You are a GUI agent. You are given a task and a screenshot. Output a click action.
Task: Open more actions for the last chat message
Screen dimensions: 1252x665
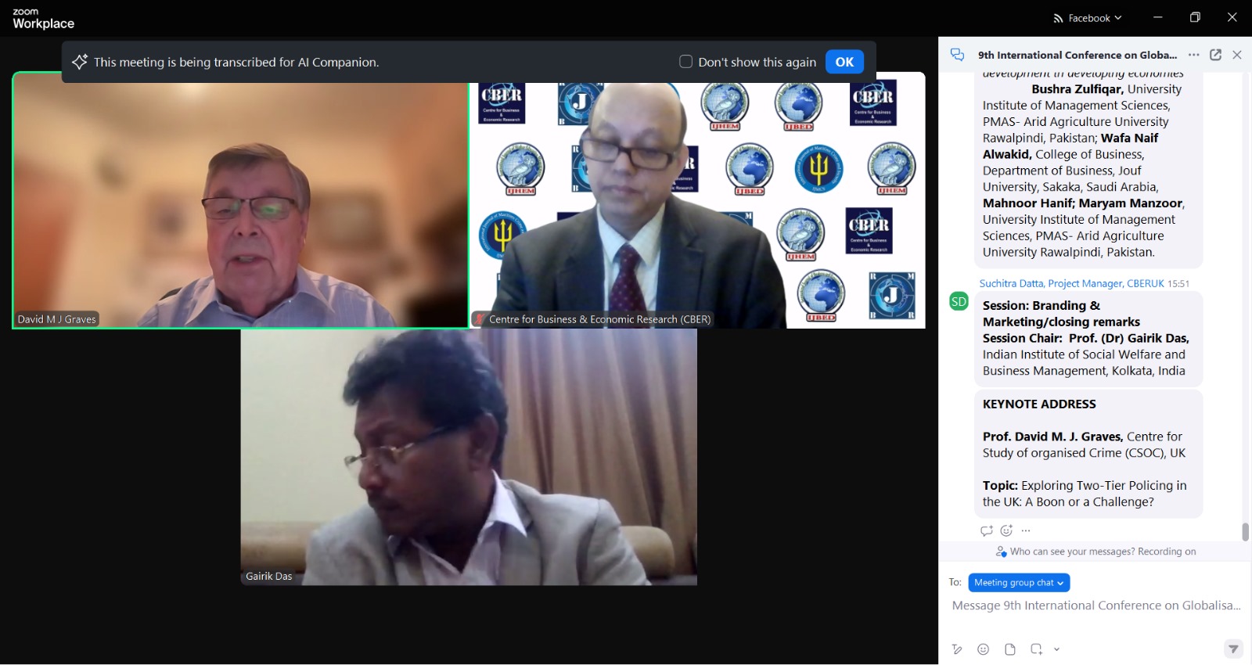tap(1026, 530)
